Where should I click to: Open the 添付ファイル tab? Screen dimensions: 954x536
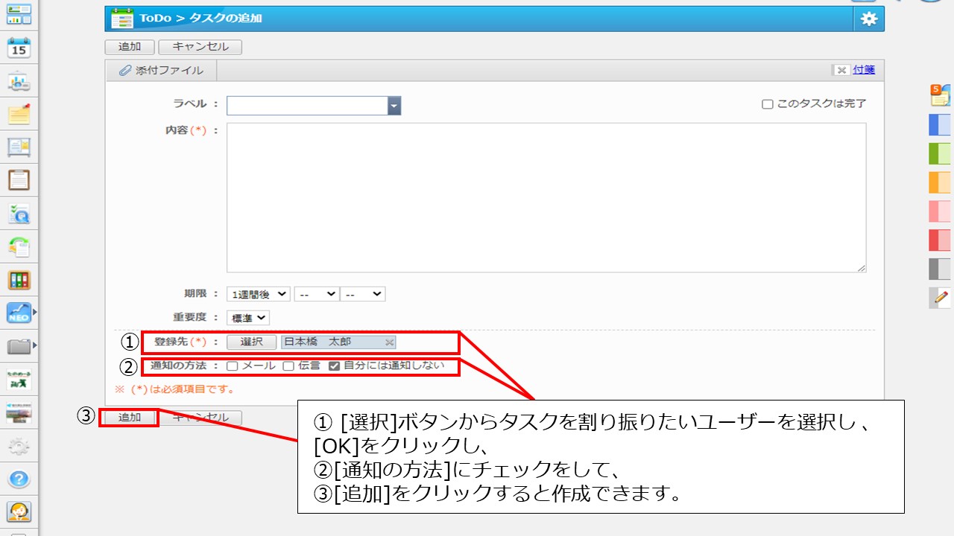pyautogui.click(x=161, y=71)
